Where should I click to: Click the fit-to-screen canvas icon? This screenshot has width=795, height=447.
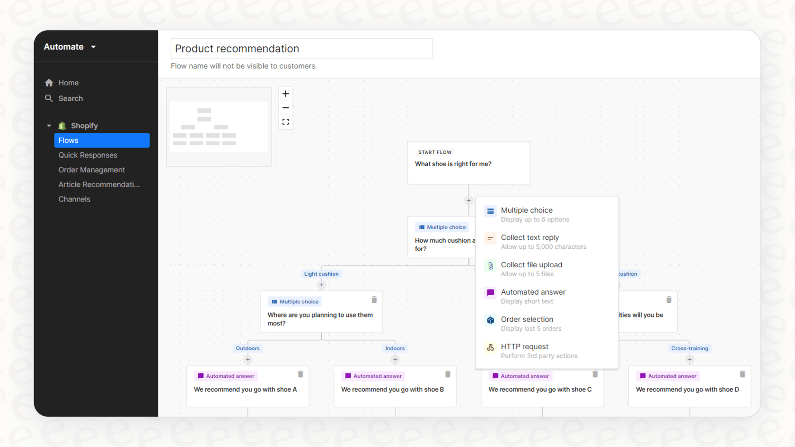tap(285, 122)
